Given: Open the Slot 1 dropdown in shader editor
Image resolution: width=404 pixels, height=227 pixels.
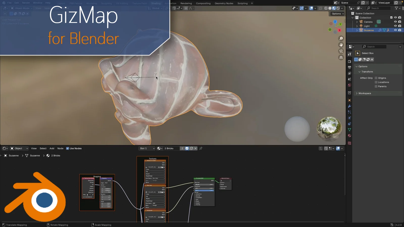Looking at the screenshot, I should [x=146, y=148].
